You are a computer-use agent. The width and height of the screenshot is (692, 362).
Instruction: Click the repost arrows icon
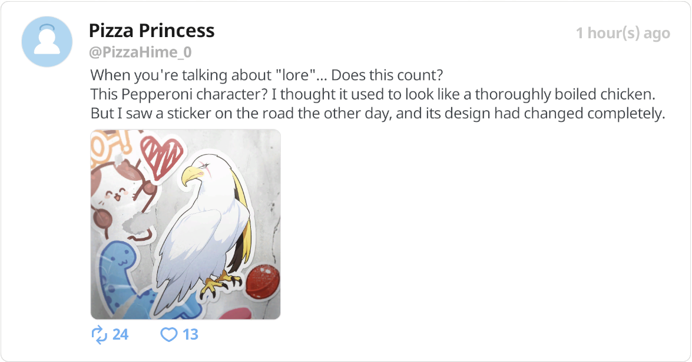click(100, 335)
